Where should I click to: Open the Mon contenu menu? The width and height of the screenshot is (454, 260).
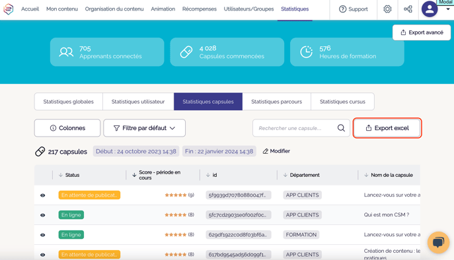pyautogui.click(x=62, y=9)
